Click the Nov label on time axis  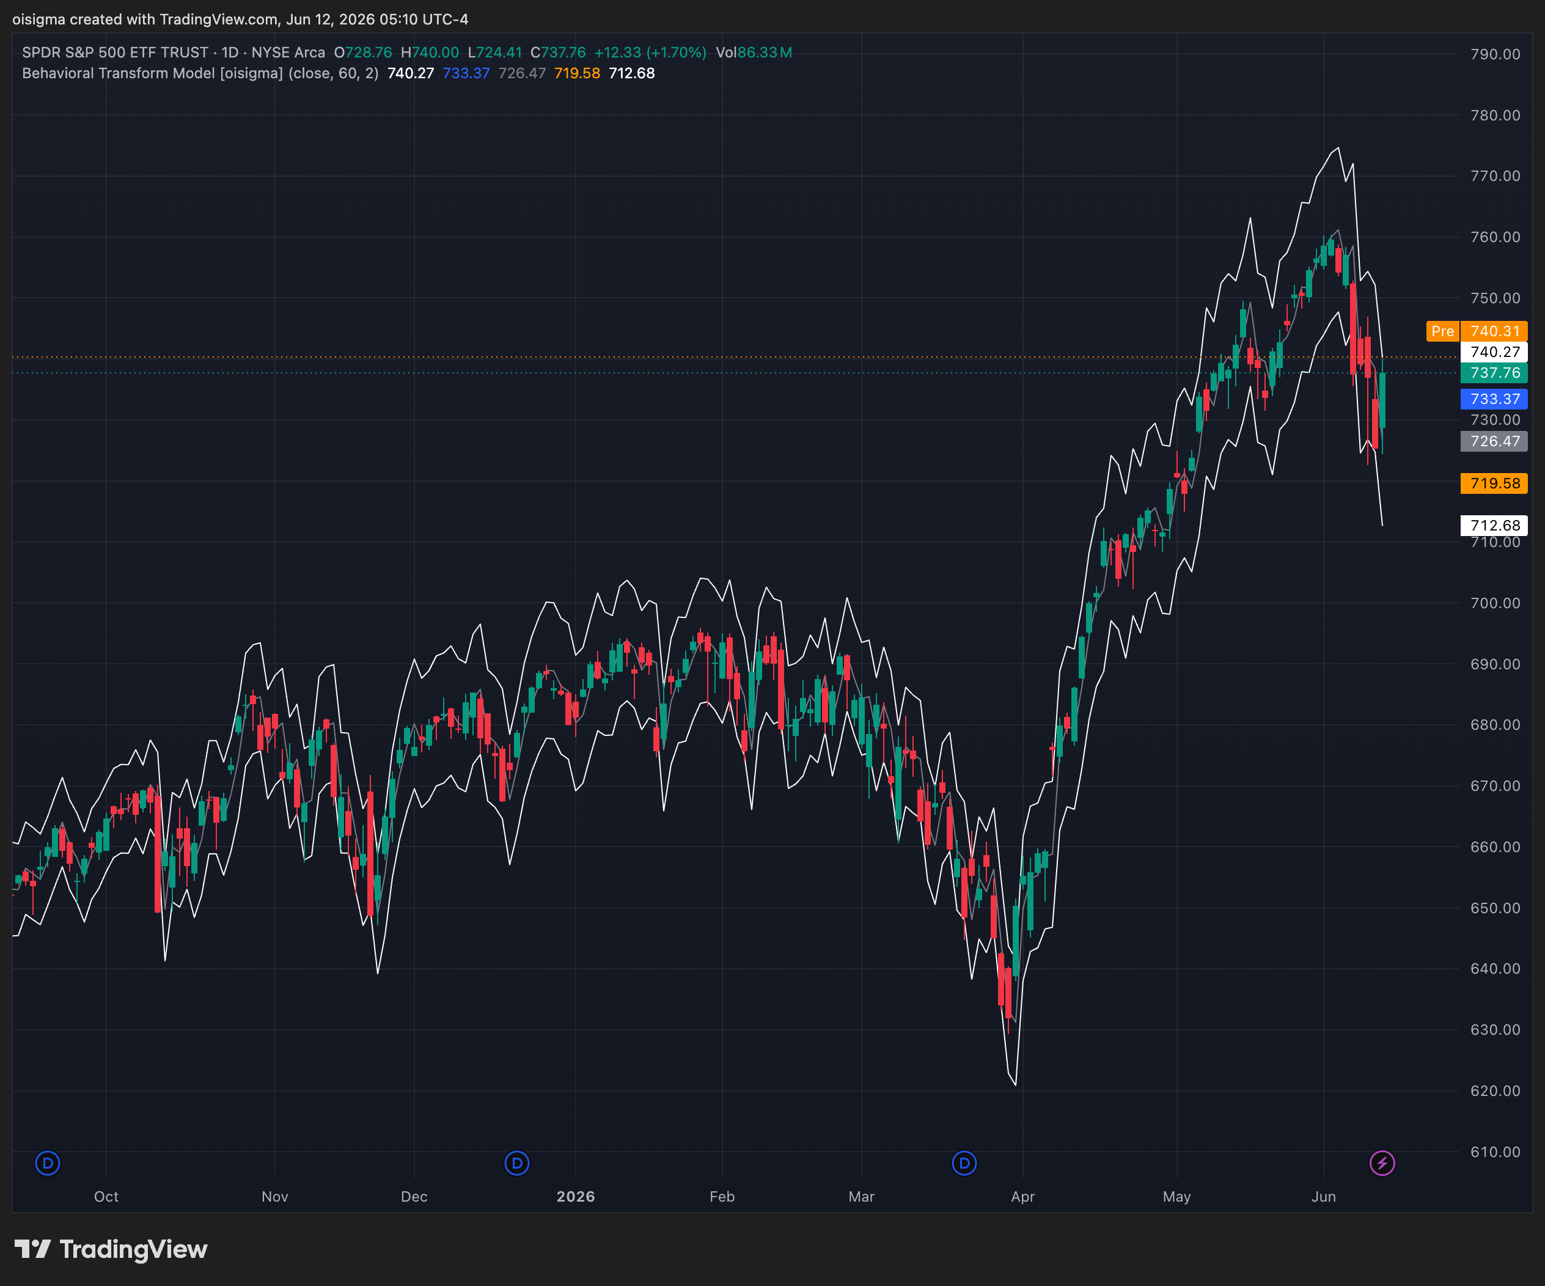pos(274,1196)
